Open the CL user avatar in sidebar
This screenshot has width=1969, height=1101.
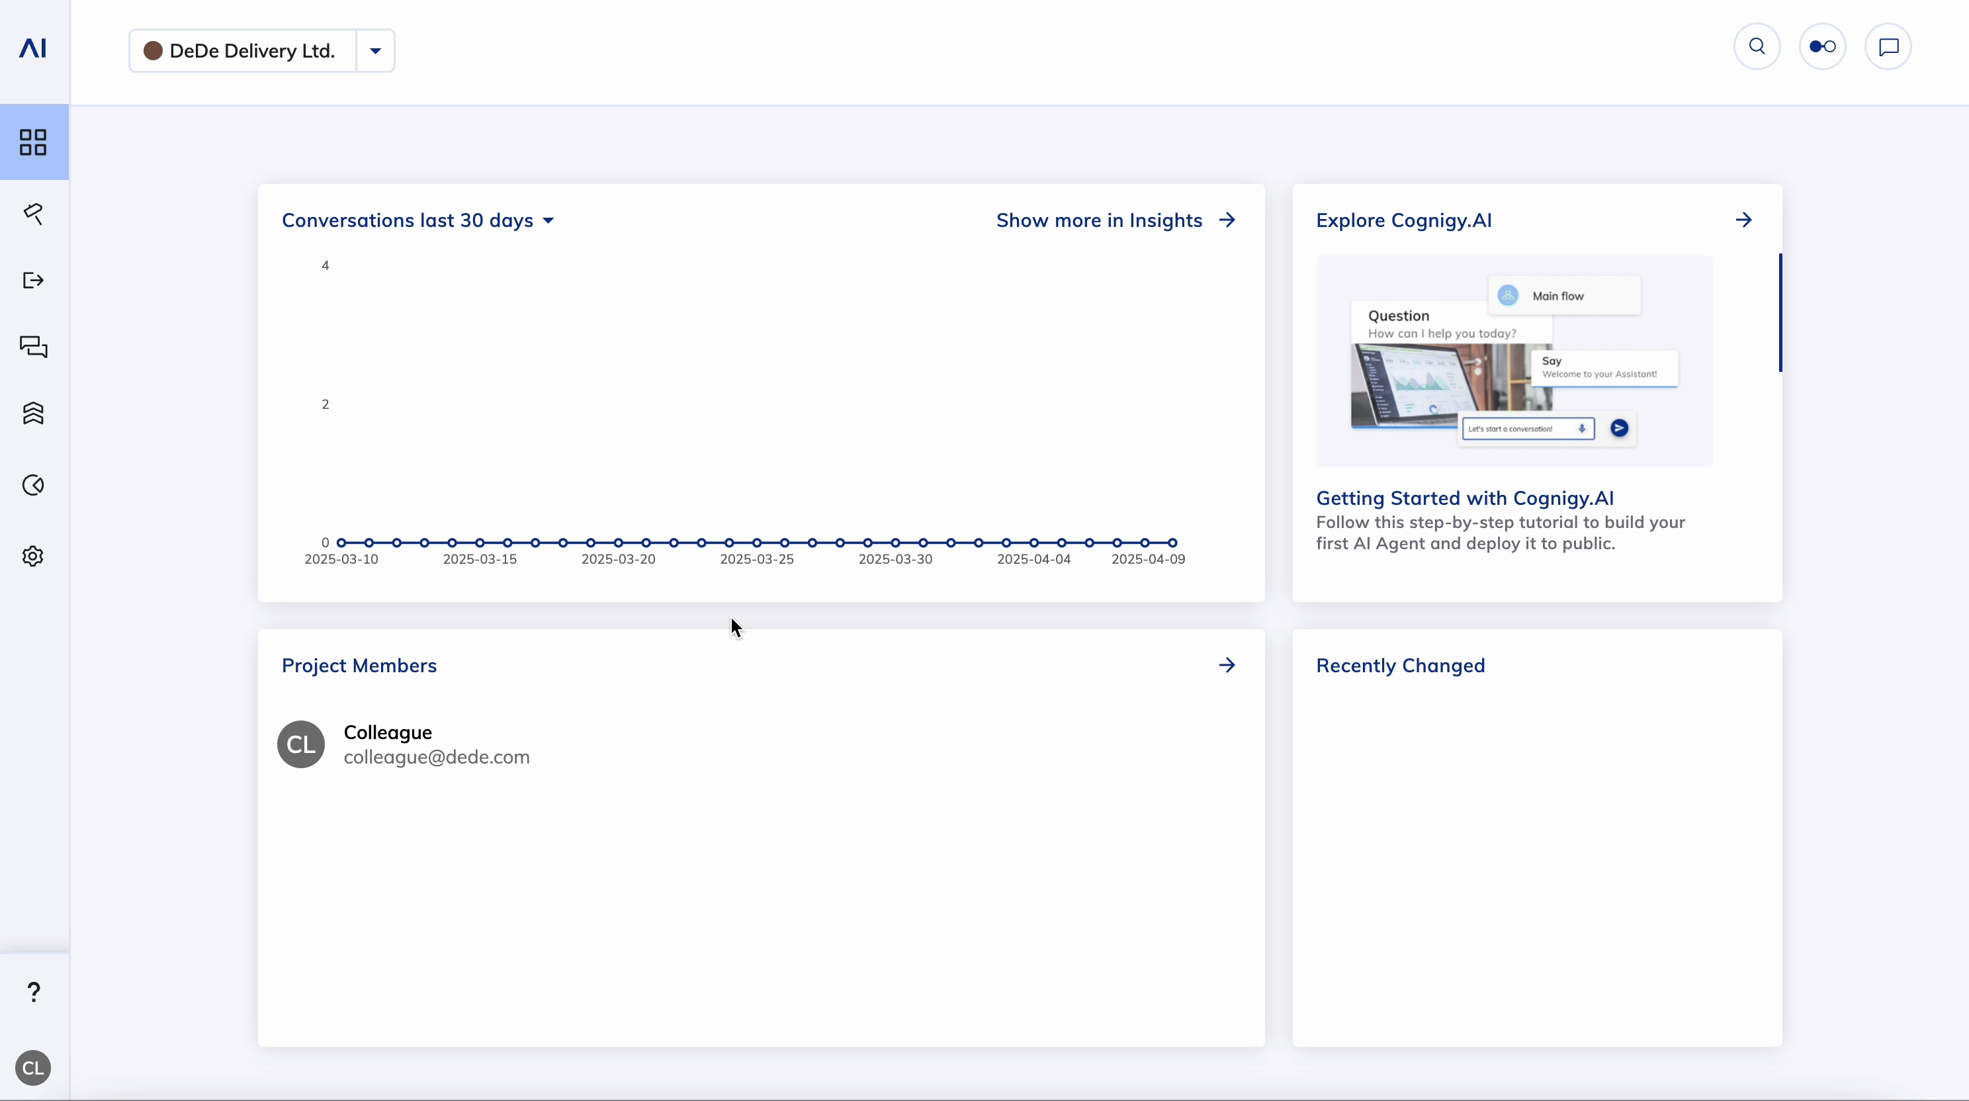33,1068
